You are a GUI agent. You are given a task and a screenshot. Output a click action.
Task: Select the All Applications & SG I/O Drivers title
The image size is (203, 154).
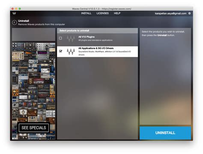pyautogui.click(x=96, y=48)
